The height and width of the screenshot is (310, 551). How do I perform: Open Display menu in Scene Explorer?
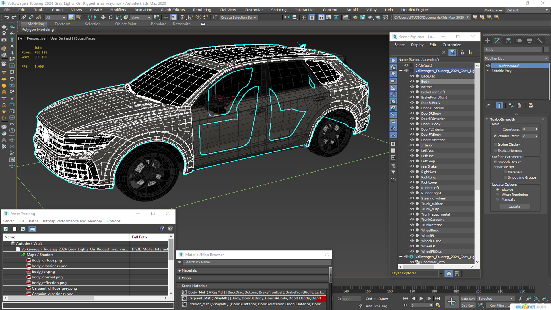point(417,45)
